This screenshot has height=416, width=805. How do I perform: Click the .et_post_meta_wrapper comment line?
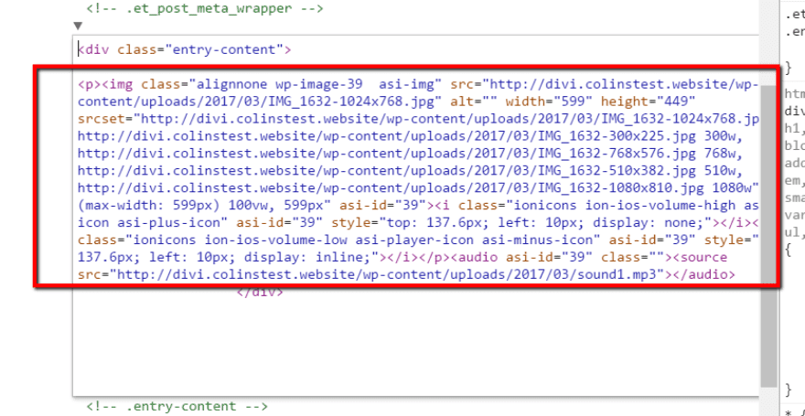[205, 9]
